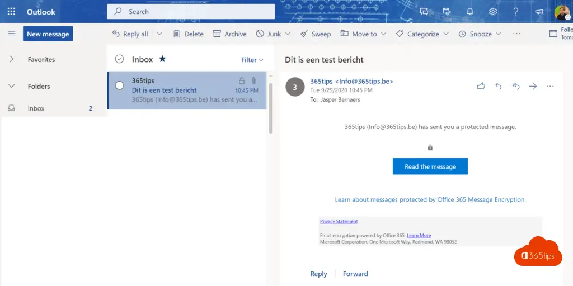The height and width of the screenshot is (286, 573).
Task: Open the Teams chat icon in header
Action: (x=424, y=12)
